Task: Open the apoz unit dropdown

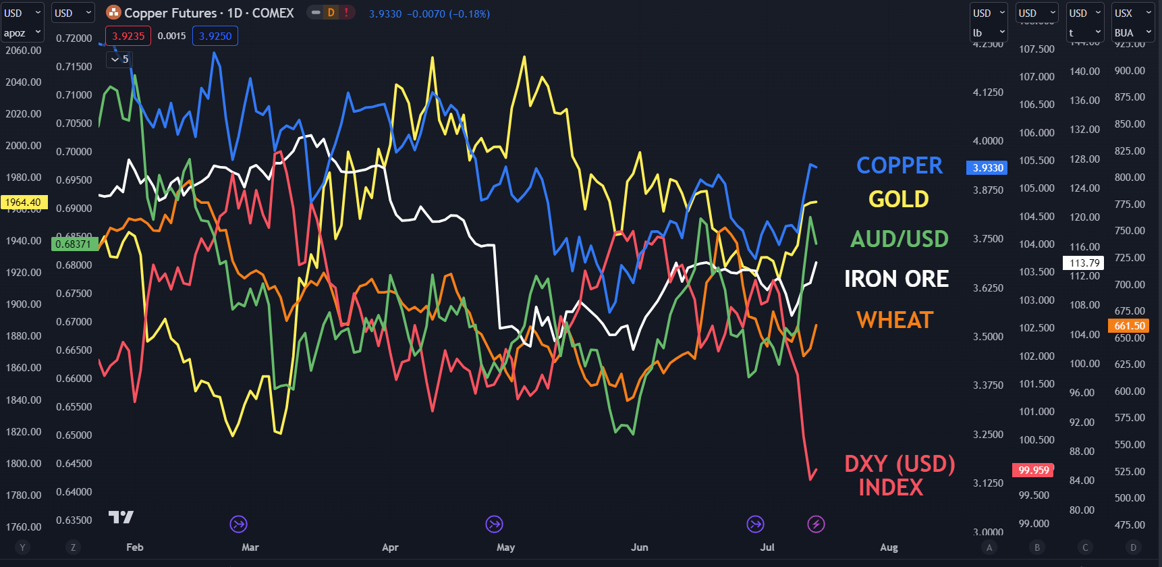Action: [23, 32]
